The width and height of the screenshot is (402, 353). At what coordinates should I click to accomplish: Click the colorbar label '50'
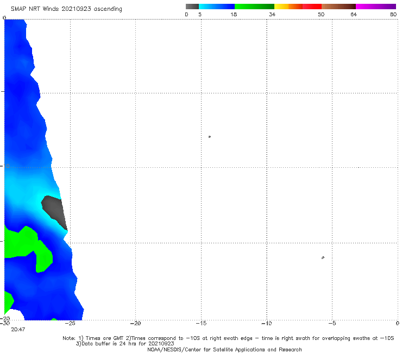(x=321, y=14)
